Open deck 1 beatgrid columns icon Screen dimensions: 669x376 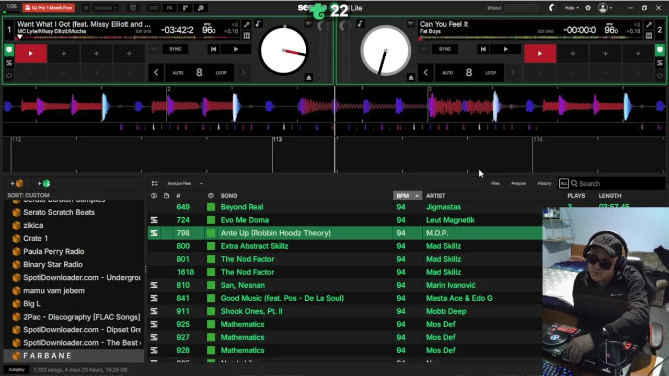point(247,36)
